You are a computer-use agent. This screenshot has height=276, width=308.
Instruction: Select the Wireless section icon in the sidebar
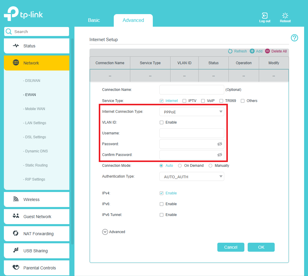(15, 199)
